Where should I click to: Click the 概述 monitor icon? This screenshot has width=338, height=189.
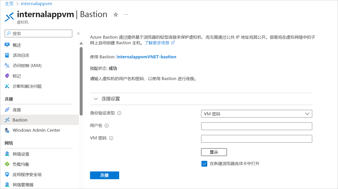click(7, 45)
